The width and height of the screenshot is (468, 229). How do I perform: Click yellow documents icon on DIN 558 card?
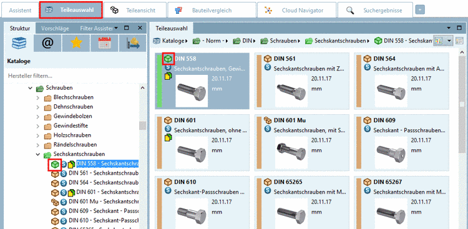(x=168, y=76)
